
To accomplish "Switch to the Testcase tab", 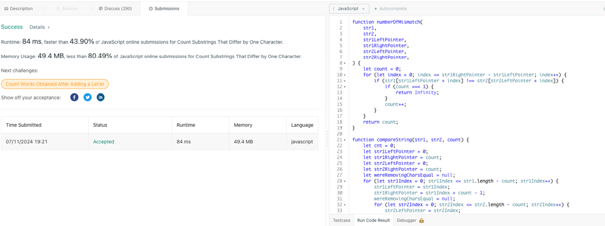I will (x=341, y=221).
